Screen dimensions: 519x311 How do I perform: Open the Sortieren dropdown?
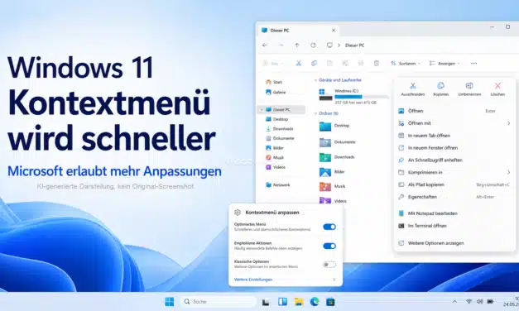point(406,63)
